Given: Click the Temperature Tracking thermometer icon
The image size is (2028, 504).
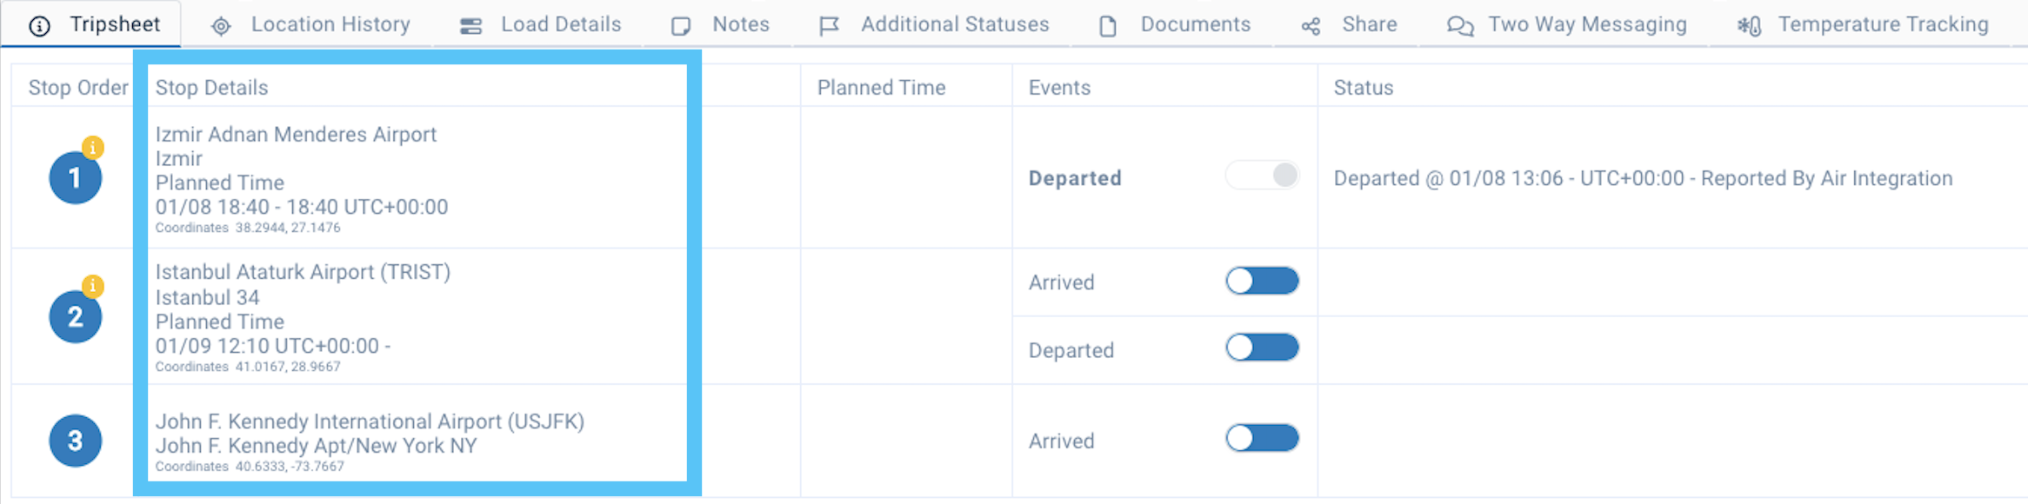Looking at the screenshot, I should tap(1749, 27).
